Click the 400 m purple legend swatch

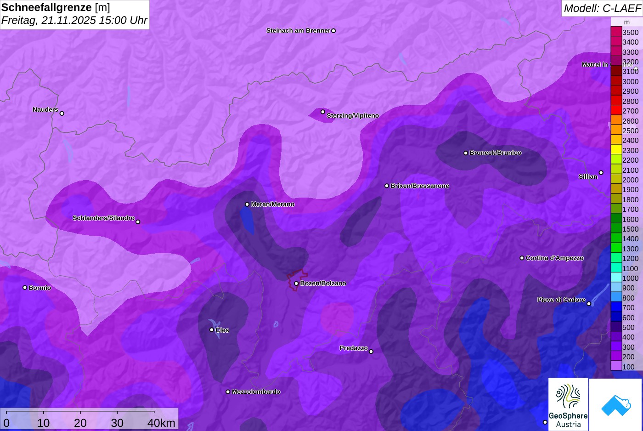[616, 336]
